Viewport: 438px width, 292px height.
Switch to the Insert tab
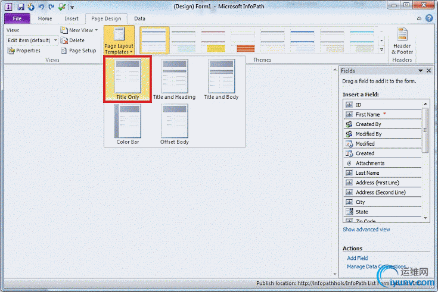click(71, 18)
